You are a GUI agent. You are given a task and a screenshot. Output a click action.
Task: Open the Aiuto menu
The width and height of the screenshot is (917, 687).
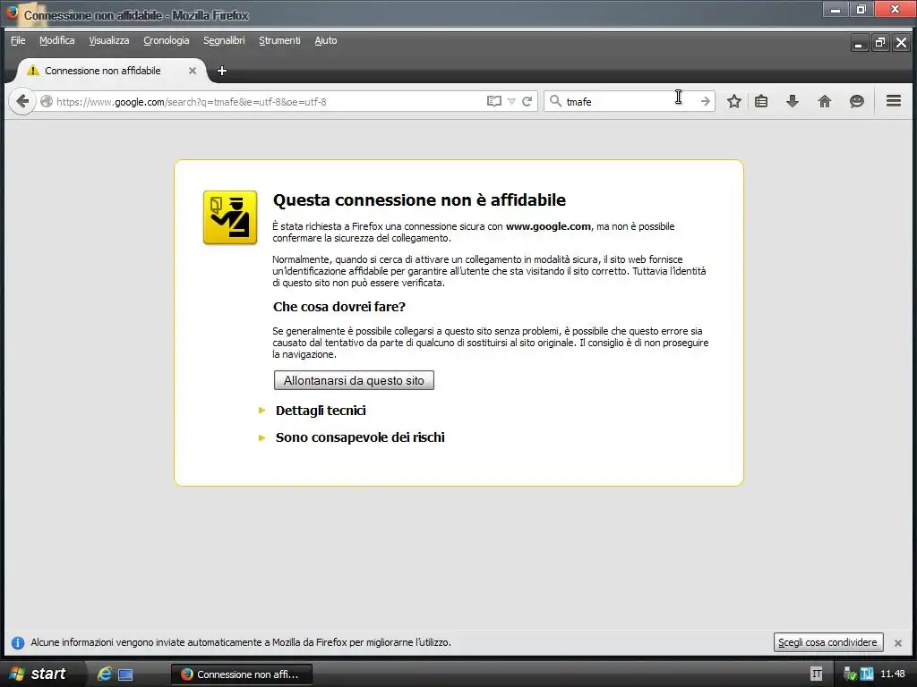point(326,40)
